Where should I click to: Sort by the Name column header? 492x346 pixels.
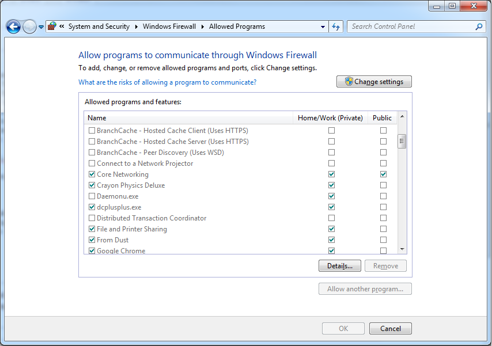(x=188, y=118)
